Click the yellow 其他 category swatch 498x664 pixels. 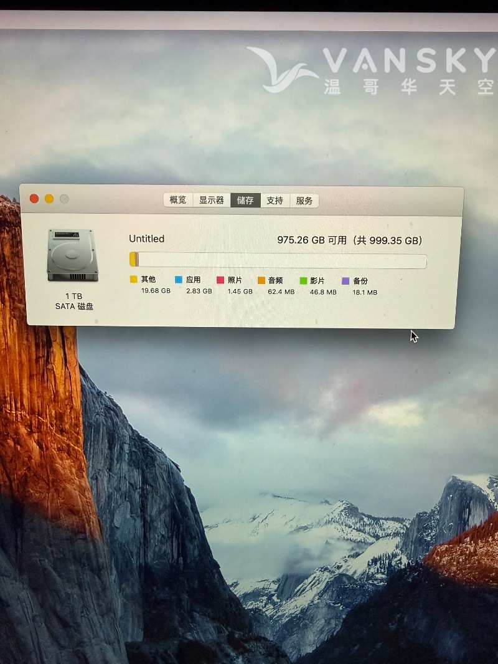(x=133, y=280)
